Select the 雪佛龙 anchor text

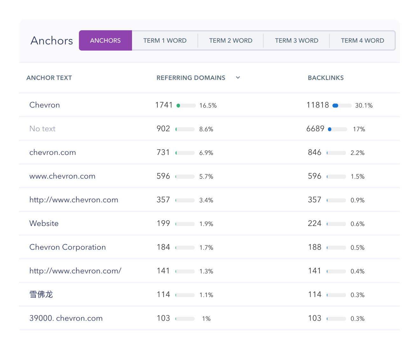(x=41, y=295)
